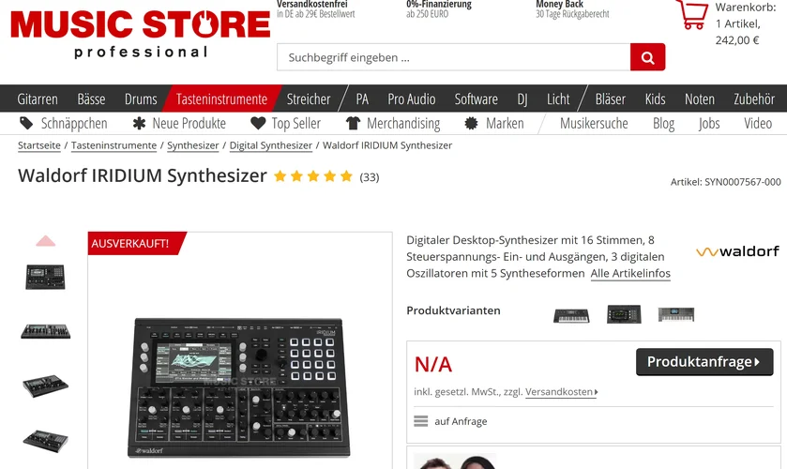Open the shopping cart icon
This screenshot has height=469, width=787.
tap(692, 15)
